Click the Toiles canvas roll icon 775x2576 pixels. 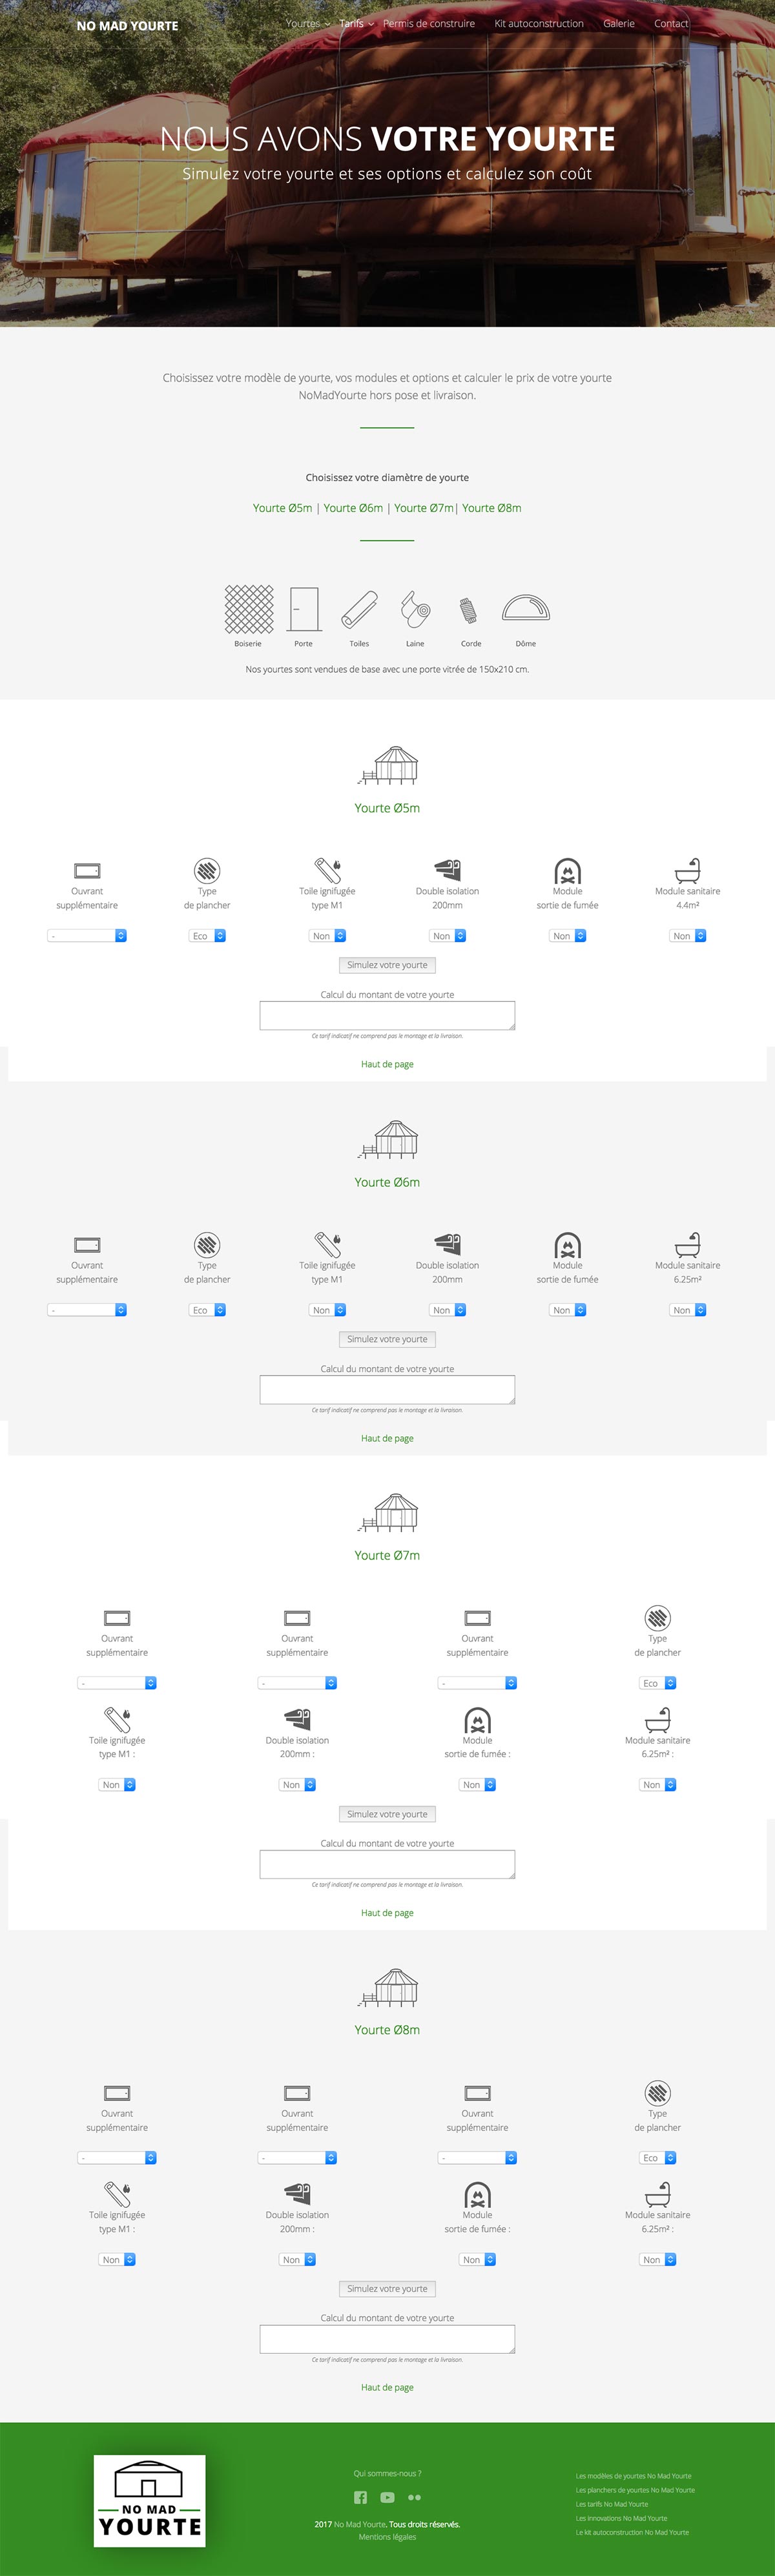pyautogui.click(x=359, y=609)
